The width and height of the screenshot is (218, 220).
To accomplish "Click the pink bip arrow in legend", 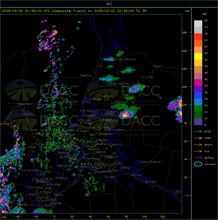I will tap(198, 151).
